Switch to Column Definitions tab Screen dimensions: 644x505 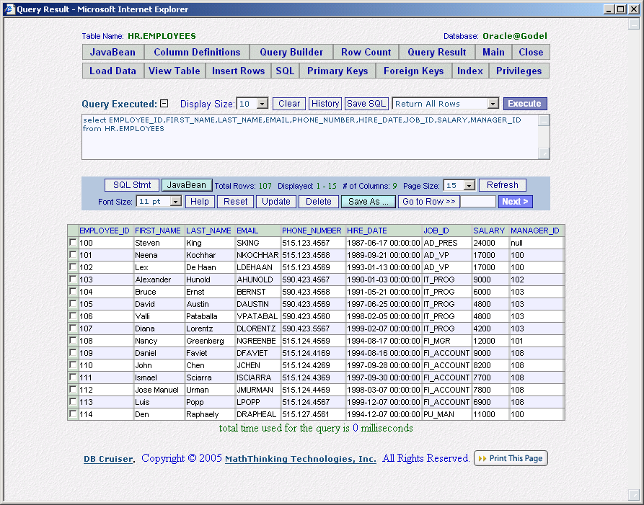click(197, 52)
